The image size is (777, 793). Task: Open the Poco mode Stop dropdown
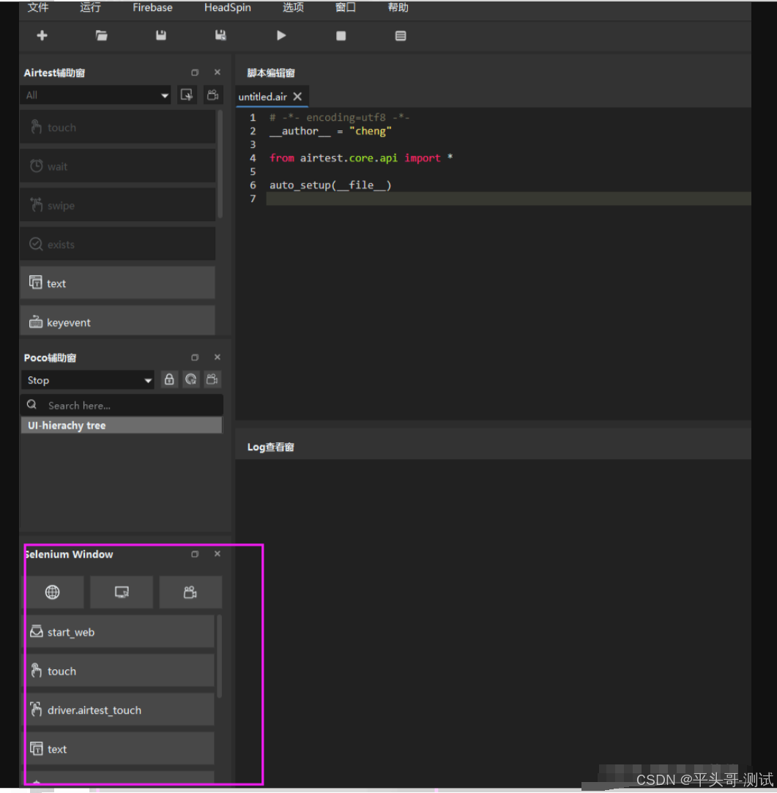88,380
